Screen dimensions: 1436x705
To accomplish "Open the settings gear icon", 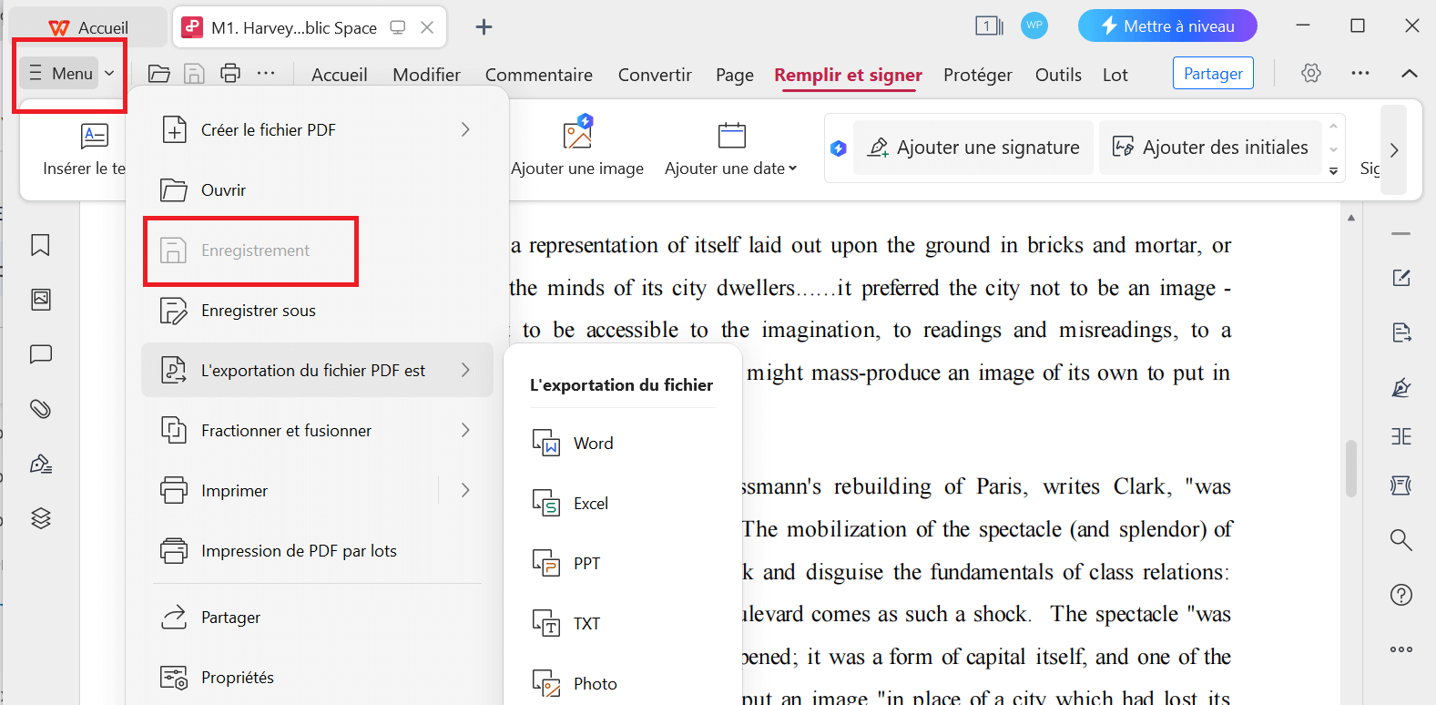I will pyautogui.click(x=1311, y=73).
